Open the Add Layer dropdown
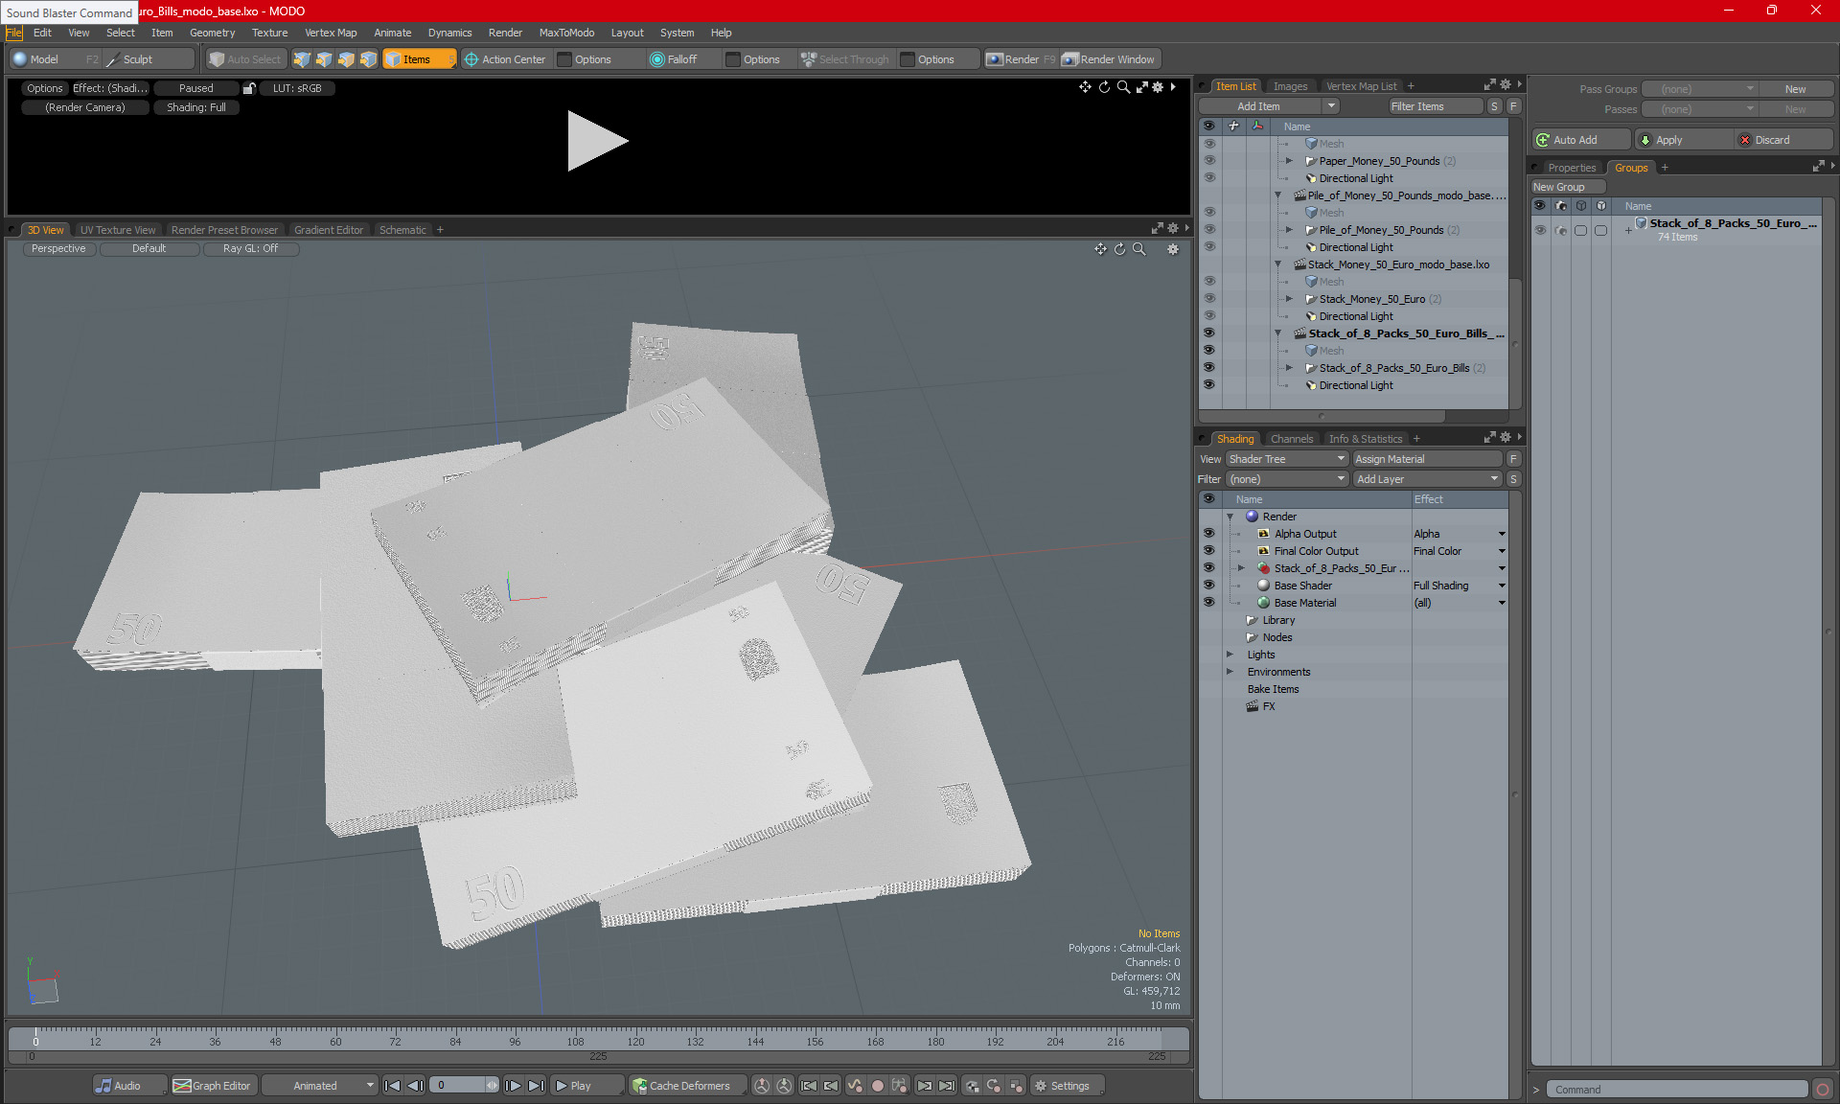 (x=1427, y=479)
